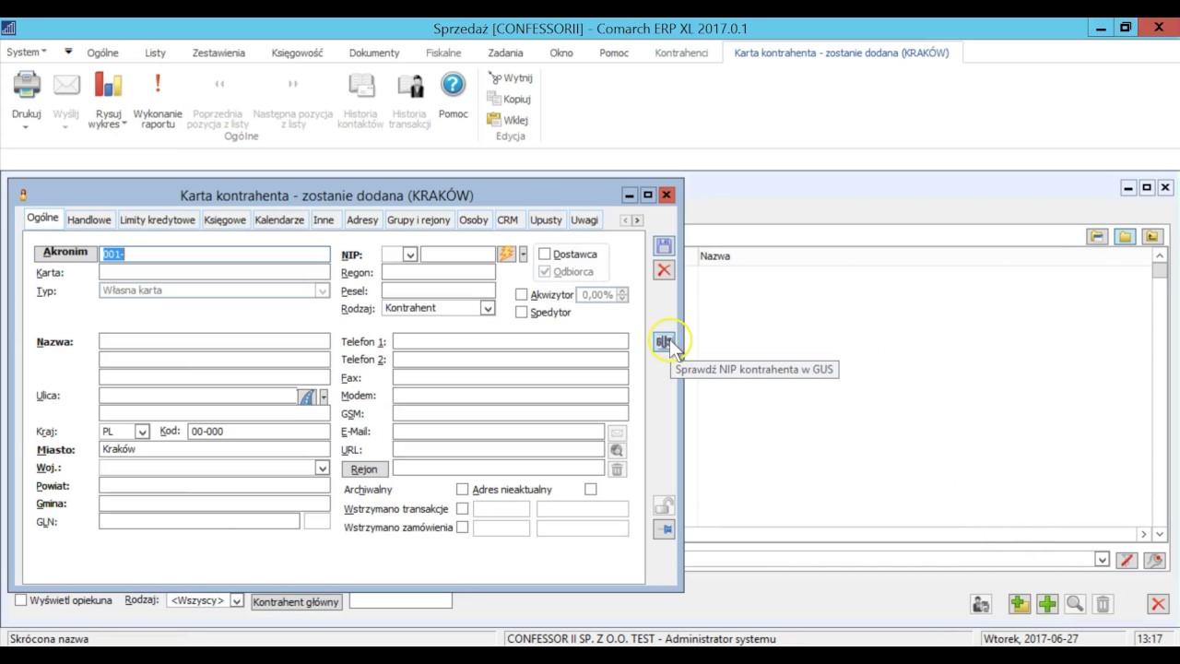Click the Telefon 1 input field
The height and width of the screenshot is (664, 1180).
pyautogui.click(x=511, y=342)
